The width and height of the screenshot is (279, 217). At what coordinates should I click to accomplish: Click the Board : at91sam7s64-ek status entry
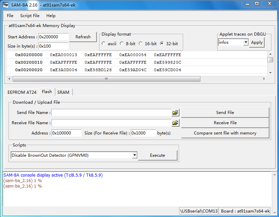pos(245,211)
